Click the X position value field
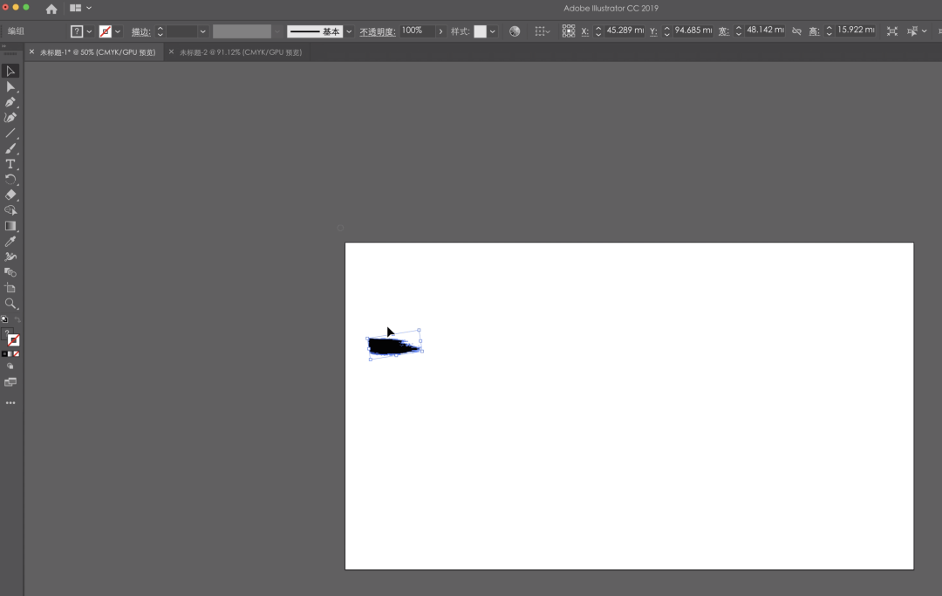Screen dimensions: 942x596 coord(625,31)
